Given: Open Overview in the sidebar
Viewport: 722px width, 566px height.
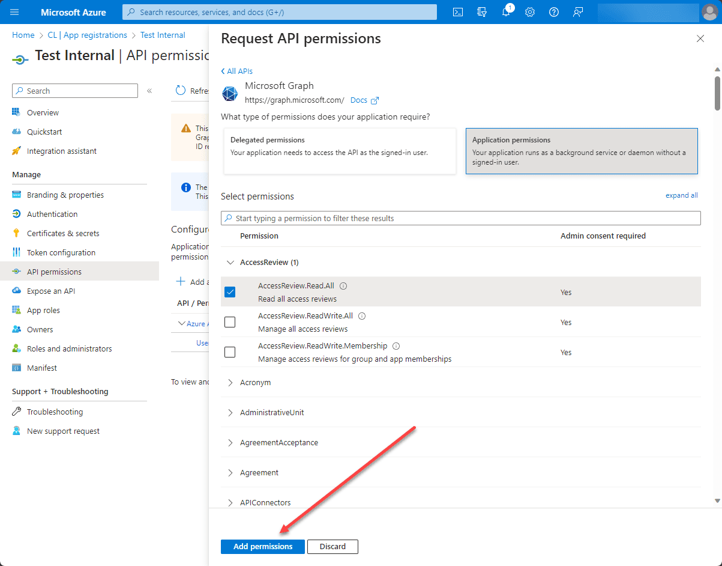Looking at the screenshot, I should (43, 112).
